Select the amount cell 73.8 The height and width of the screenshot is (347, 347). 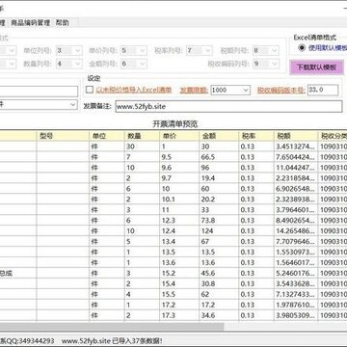click(219, 221)
